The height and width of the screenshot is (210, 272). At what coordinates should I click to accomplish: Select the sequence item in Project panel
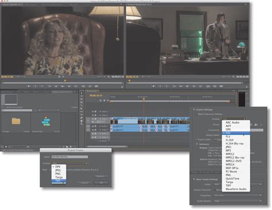coord(46,122)
